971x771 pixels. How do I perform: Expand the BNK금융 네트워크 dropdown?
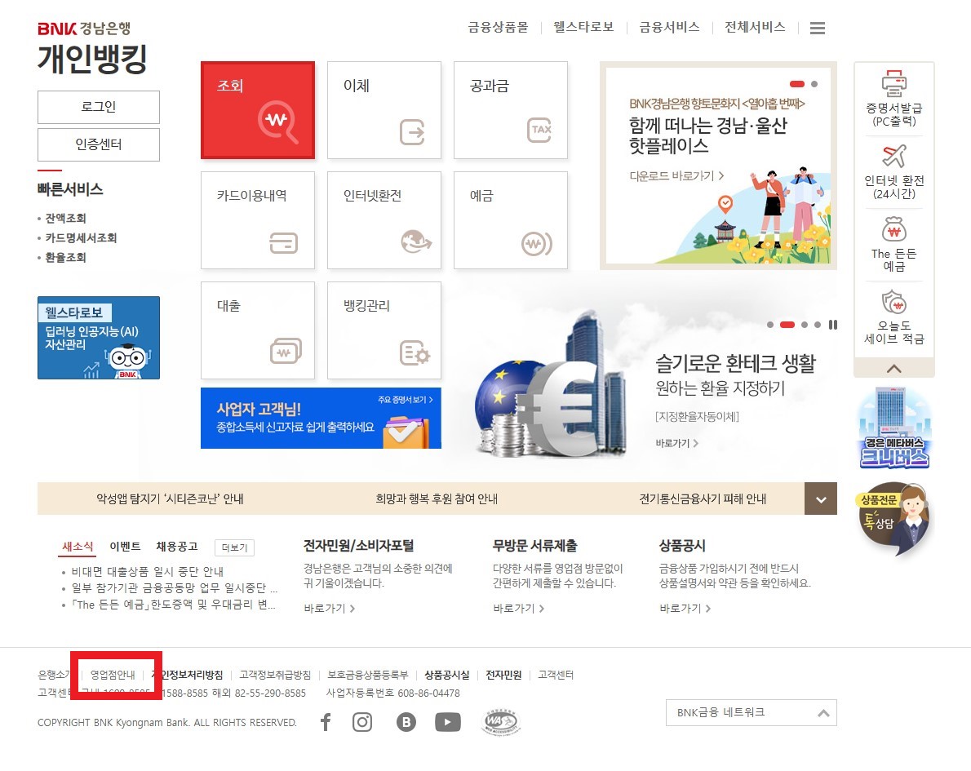pyautogui.click(x=752, y=713)
